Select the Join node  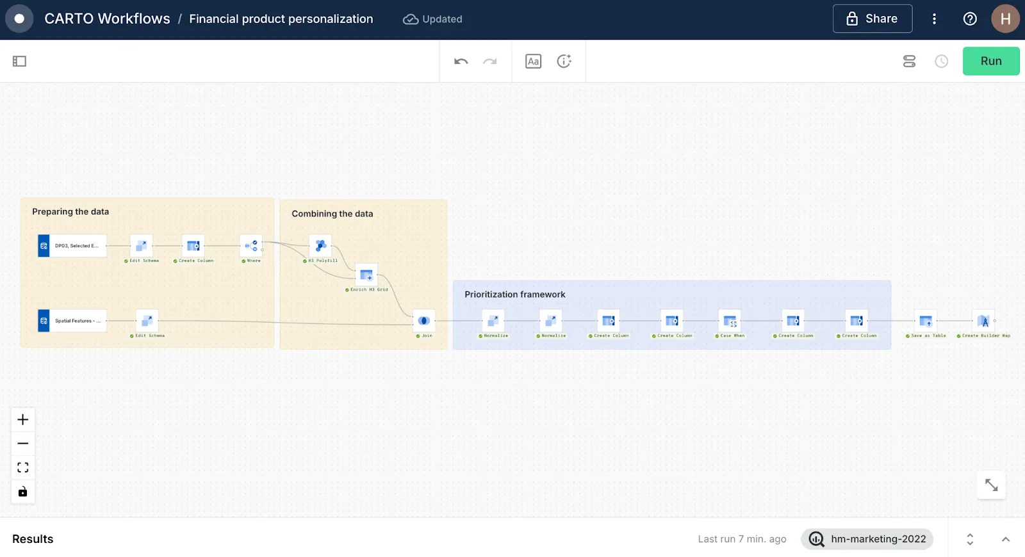(424, 321)
